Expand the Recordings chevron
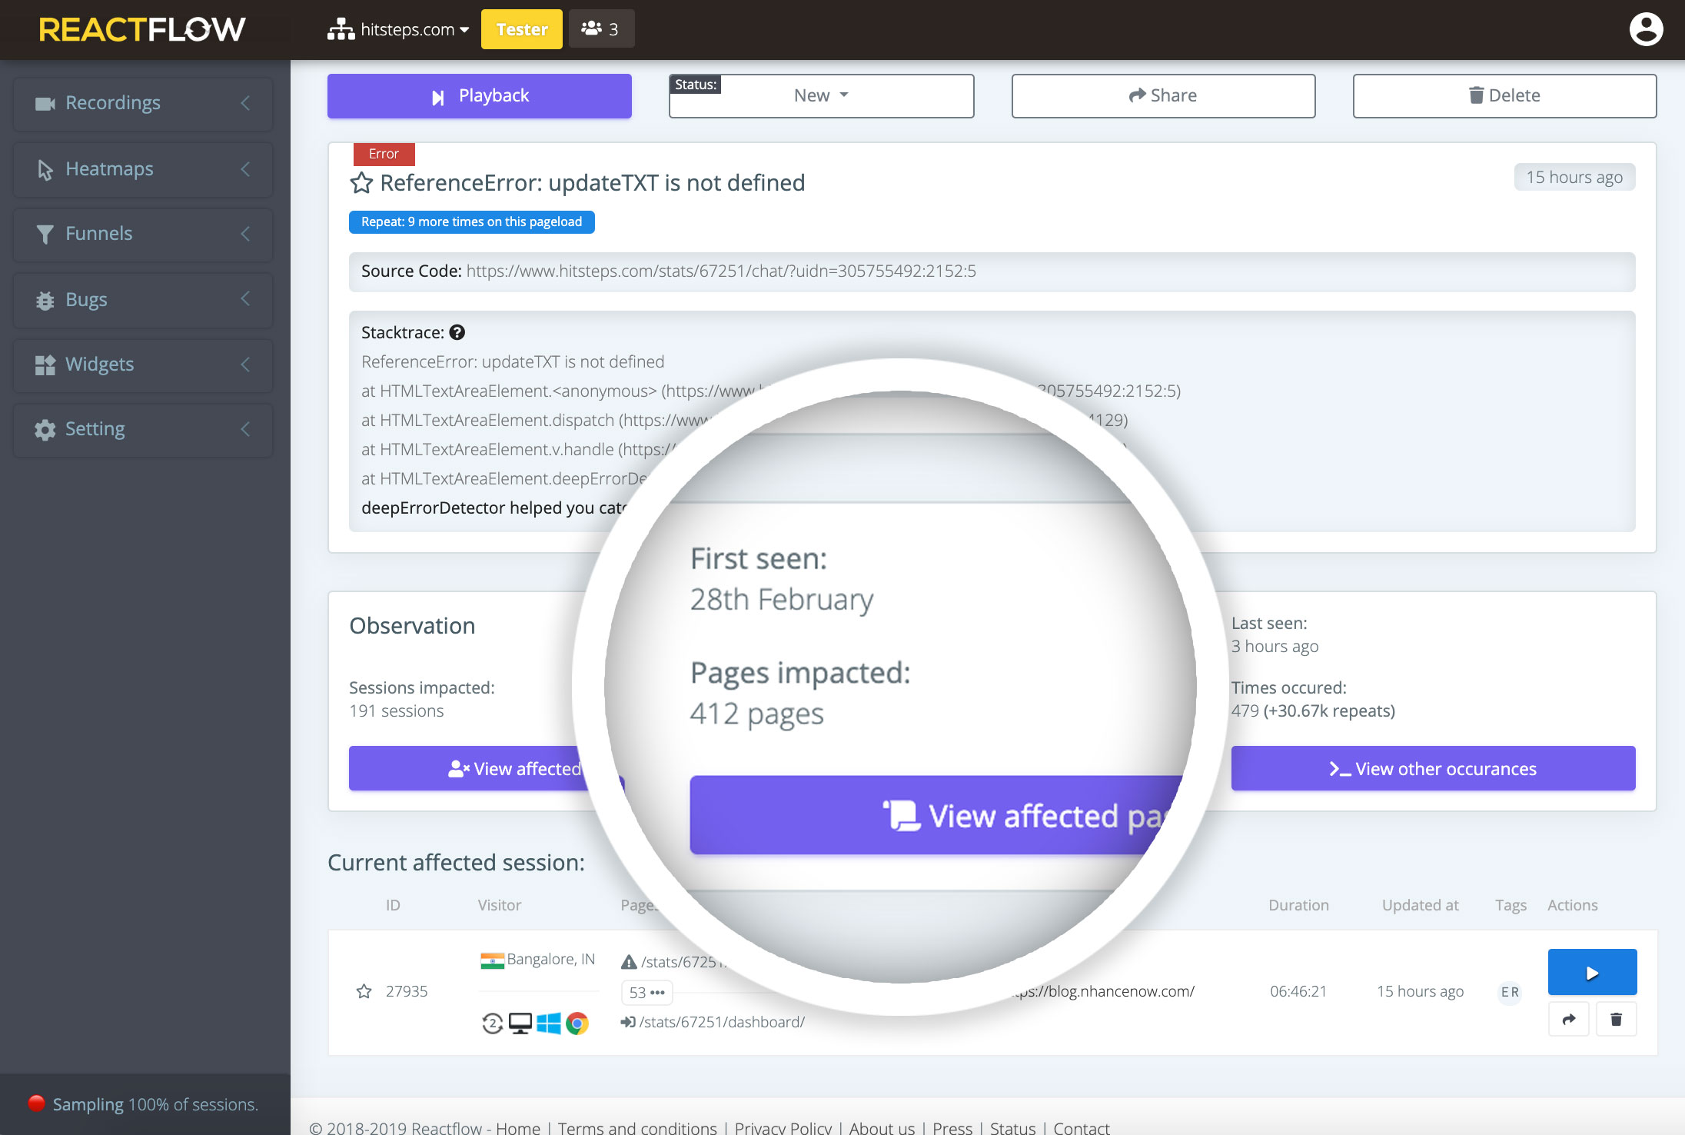 [245, 103]
